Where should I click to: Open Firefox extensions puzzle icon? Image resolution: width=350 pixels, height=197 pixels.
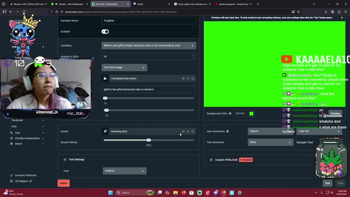pyautogui.click(x=339, y=12)
